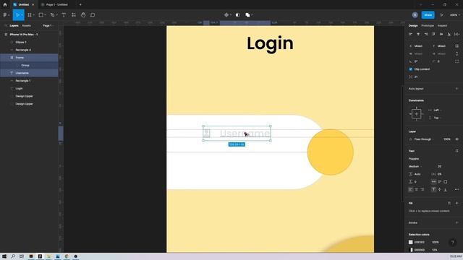Open the Help question mark button
The width and height of the screenshot is (463, 260).
click(452, 243)
